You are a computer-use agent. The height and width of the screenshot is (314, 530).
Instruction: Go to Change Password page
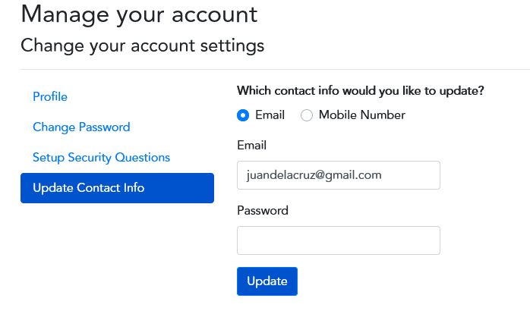[81, 127]
